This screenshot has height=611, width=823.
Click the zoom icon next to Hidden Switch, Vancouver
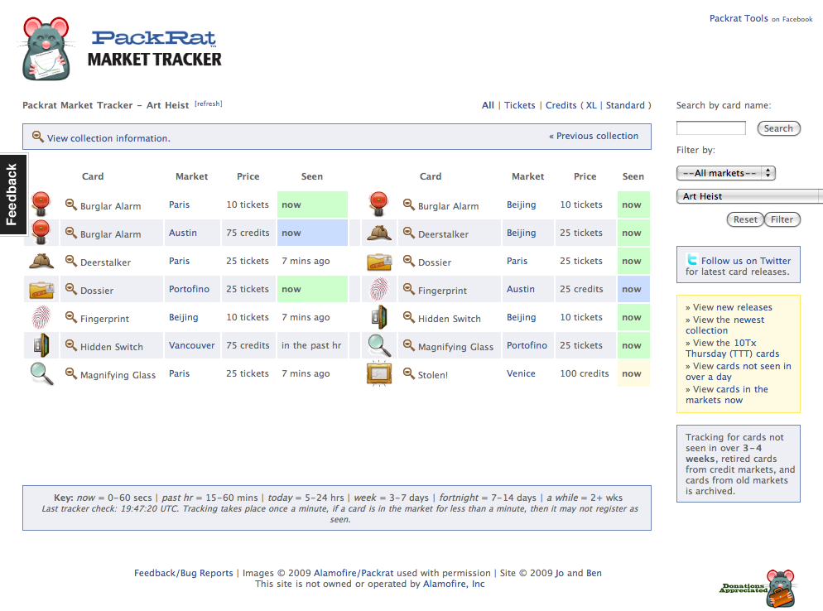click(71, 345)
